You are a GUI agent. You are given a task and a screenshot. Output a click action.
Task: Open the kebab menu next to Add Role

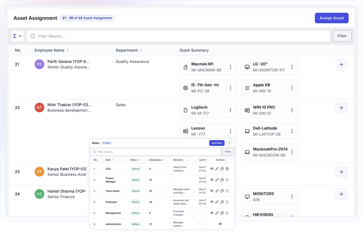[x=229, y=143]
